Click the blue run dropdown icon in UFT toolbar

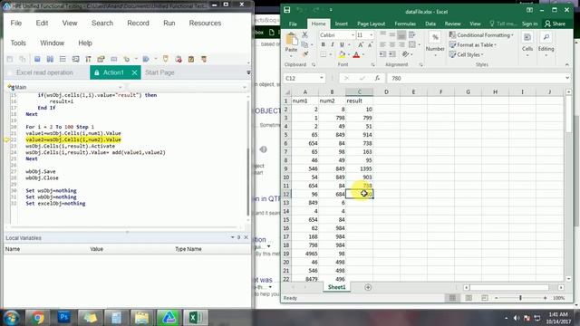[146, 59]
